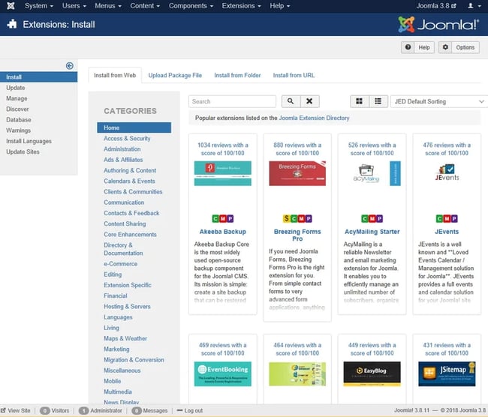Open Warnings in the left sidebar
The width and height of the screenshot is (488, 417).
(18, 130)
